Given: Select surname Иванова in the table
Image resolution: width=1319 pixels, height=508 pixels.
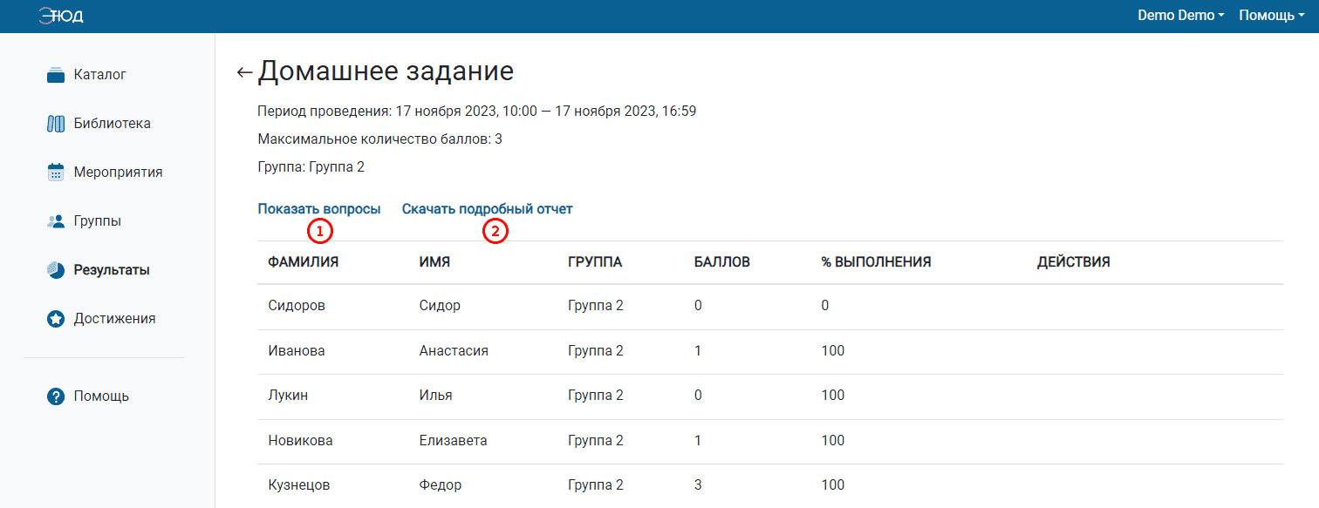Looking at the screenshot, I should pos(297,351).
